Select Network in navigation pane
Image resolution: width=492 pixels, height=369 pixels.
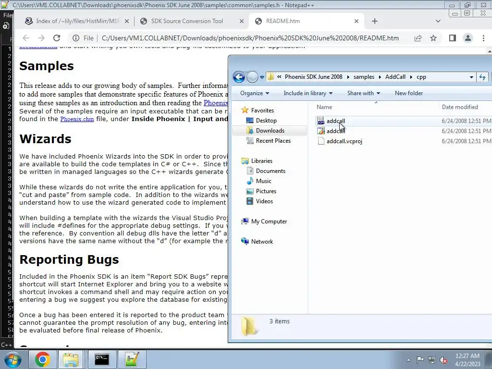262,242
